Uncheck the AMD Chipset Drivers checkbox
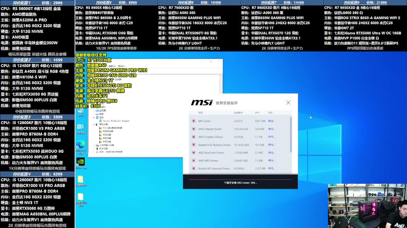 click(x=193, y=129)
